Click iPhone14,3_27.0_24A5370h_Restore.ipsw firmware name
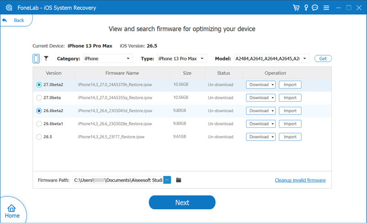367x223 pixels. (115, 85)
